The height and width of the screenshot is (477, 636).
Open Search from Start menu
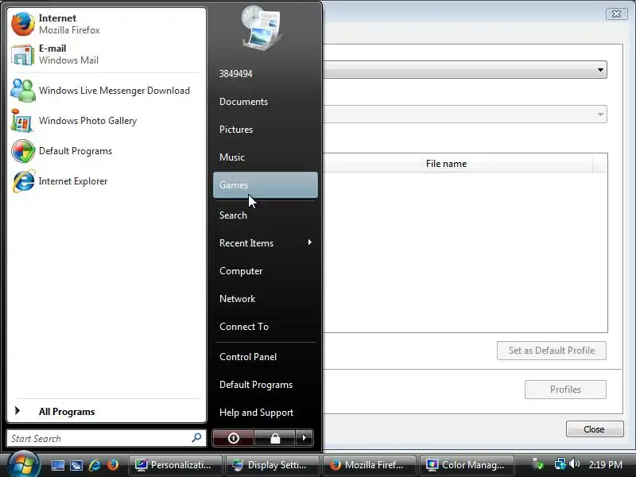tap(266, 215)
